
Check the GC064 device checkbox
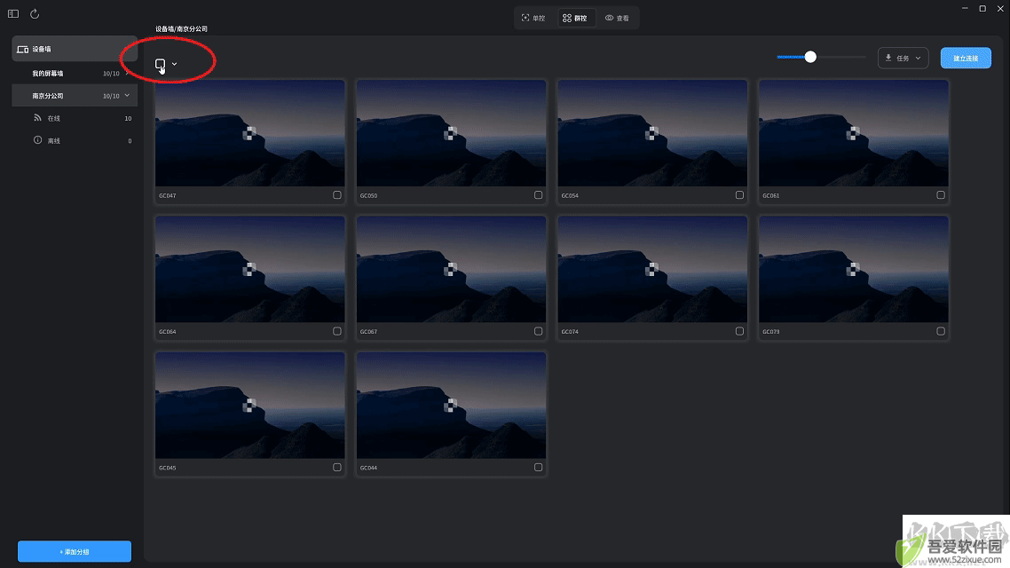337,331
